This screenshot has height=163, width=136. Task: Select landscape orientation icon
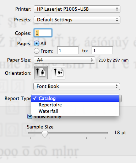pos(59,73)
